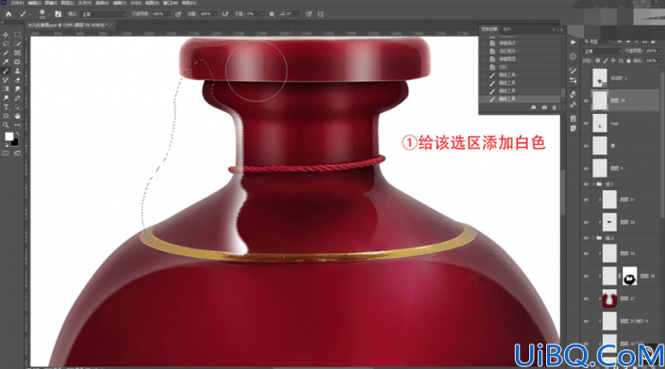Swap foreground and background colors
665x369 pixels.
click(17, 134)
